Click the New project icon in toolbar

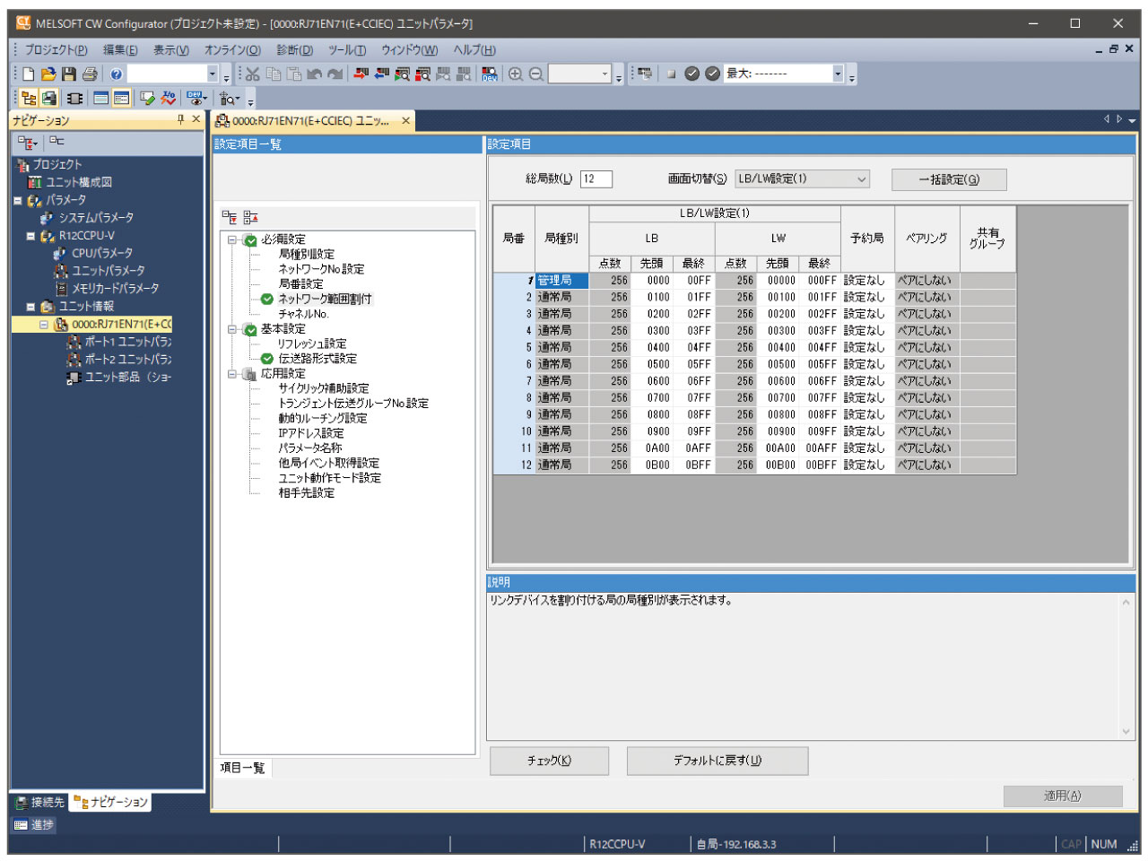[x=29, y=74]
